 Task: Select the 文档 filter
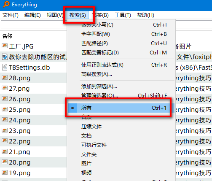[x=121, y=136]
